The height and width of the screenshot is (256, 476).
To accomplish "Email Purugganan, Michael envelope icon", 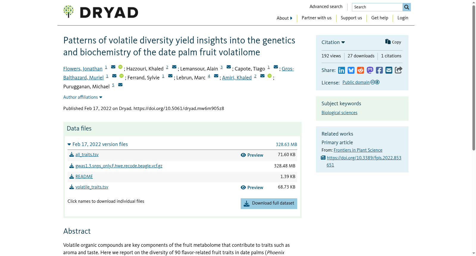I will 120,85.
